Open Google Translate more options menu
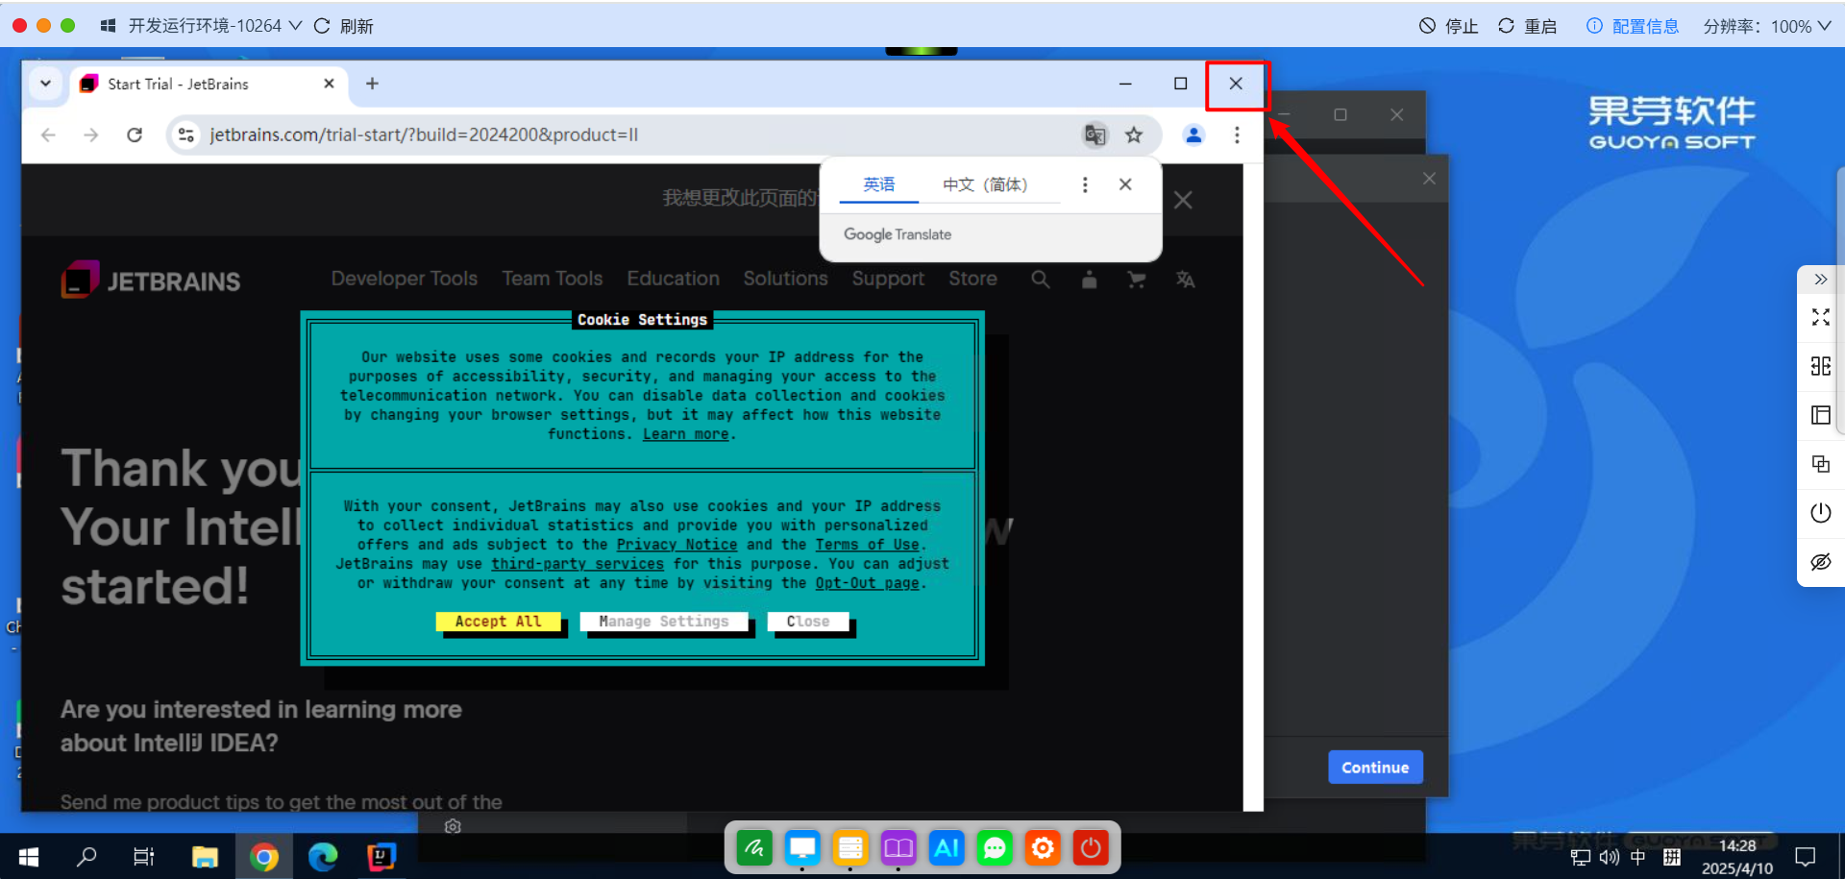 (x=1085, y=184)
